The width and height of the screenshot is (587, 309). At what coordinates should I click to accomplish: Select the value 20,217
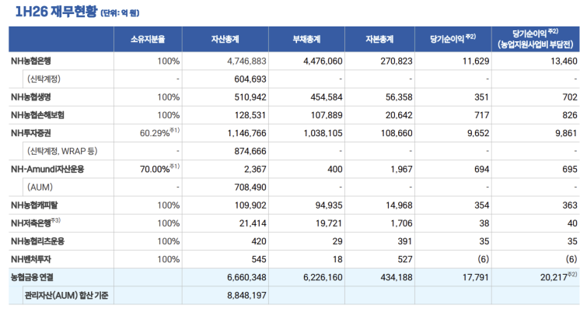(x=554, y=278)
